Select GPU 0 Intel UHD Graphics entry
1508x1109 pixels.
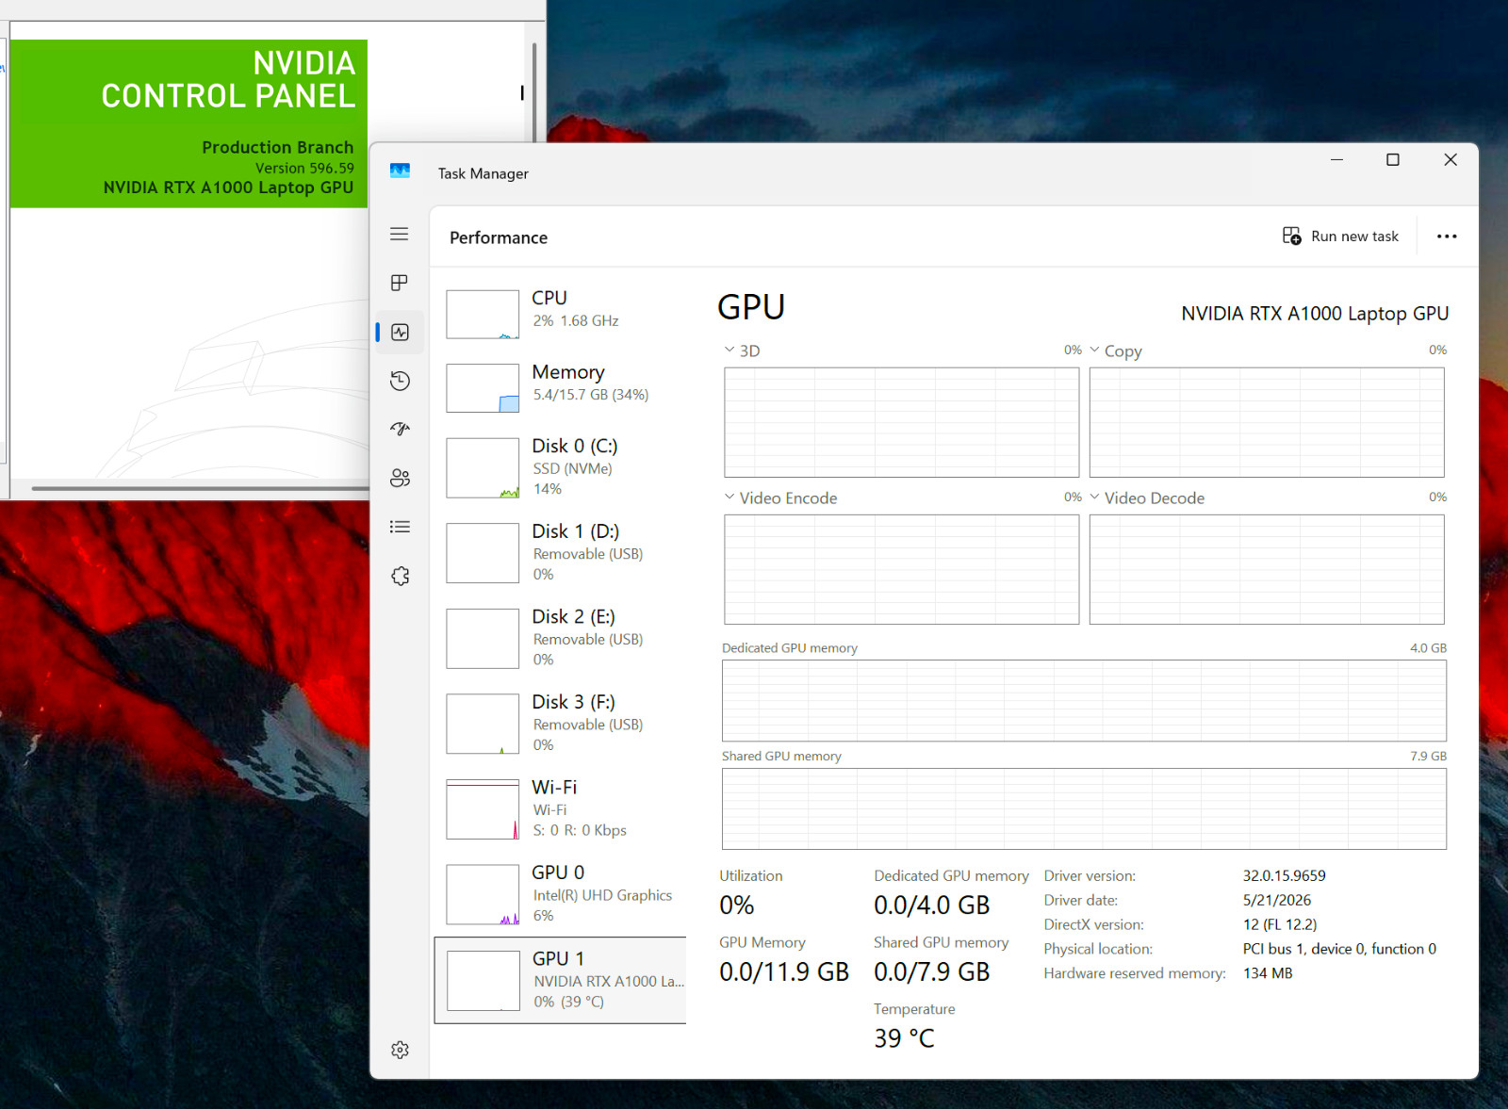[561, 893]
